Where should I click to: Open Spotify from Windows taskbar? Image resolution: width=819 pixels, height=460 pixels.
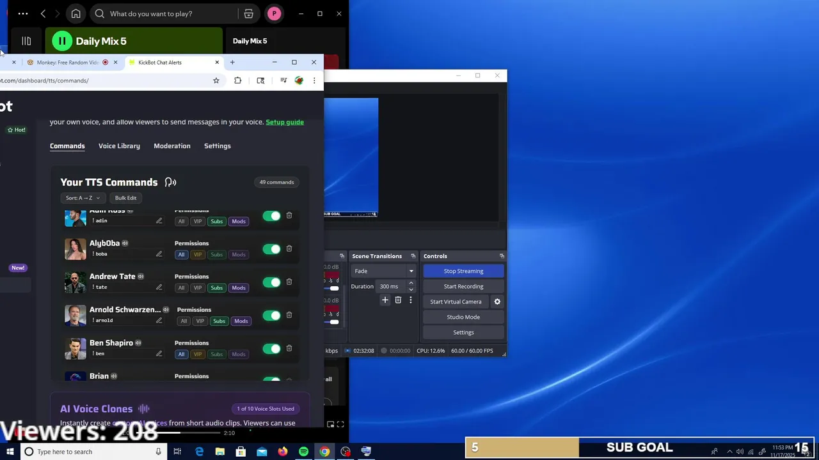(x=303, y=452)
